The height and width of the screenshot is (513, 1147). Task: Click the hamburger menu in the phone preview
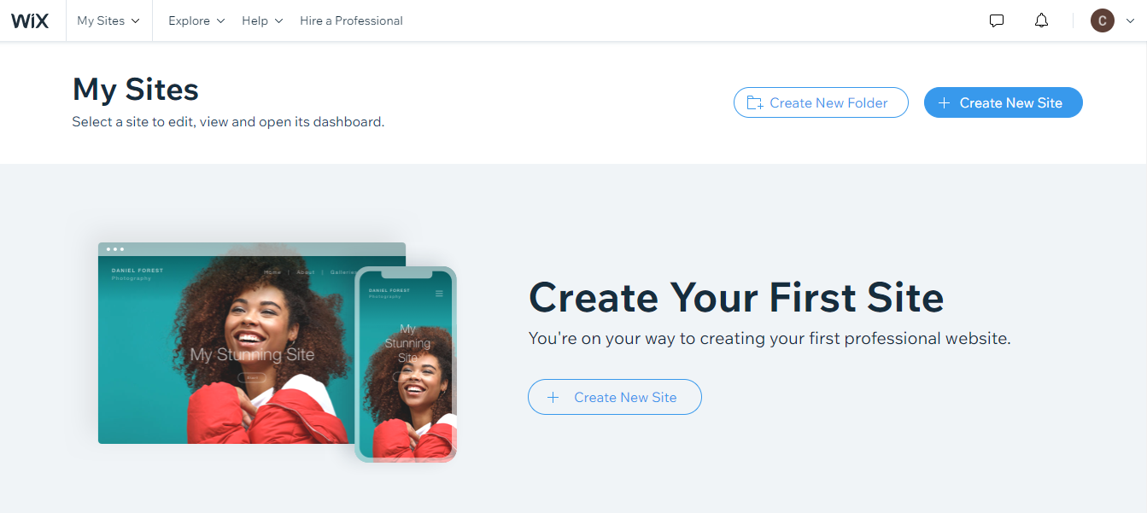point(439,294)
